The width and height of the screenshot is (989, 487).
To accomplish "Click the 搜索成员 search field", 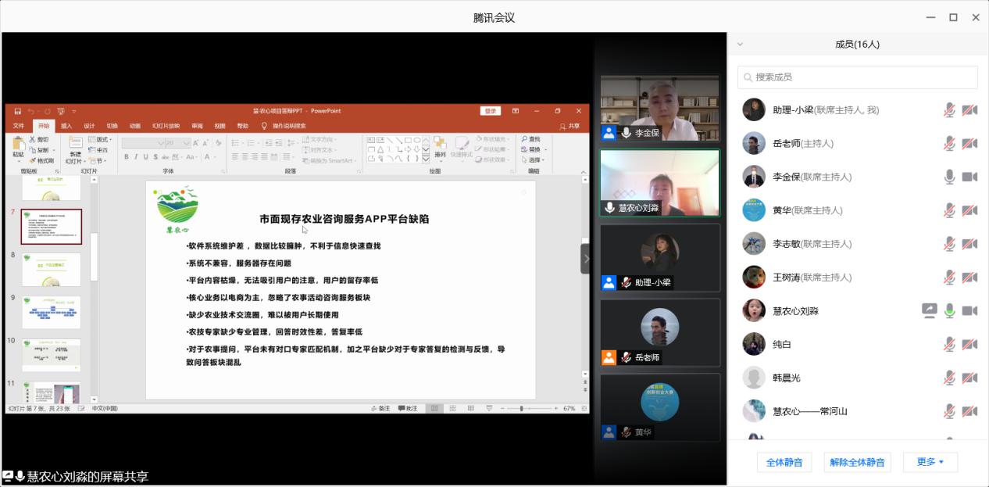I will point(857,77).
